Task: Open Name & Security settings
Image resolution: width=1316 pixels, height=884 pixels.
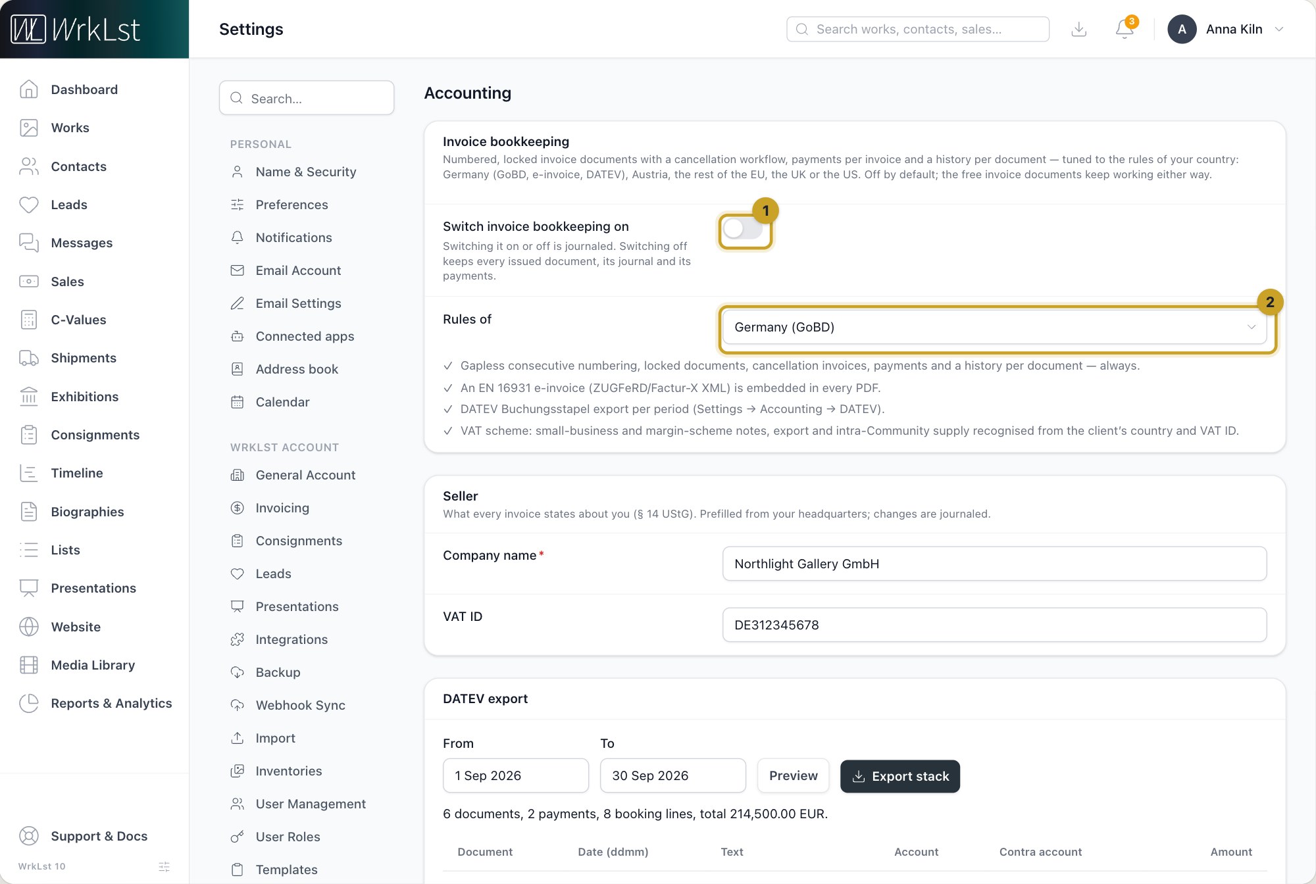Action: pos(306,172)
